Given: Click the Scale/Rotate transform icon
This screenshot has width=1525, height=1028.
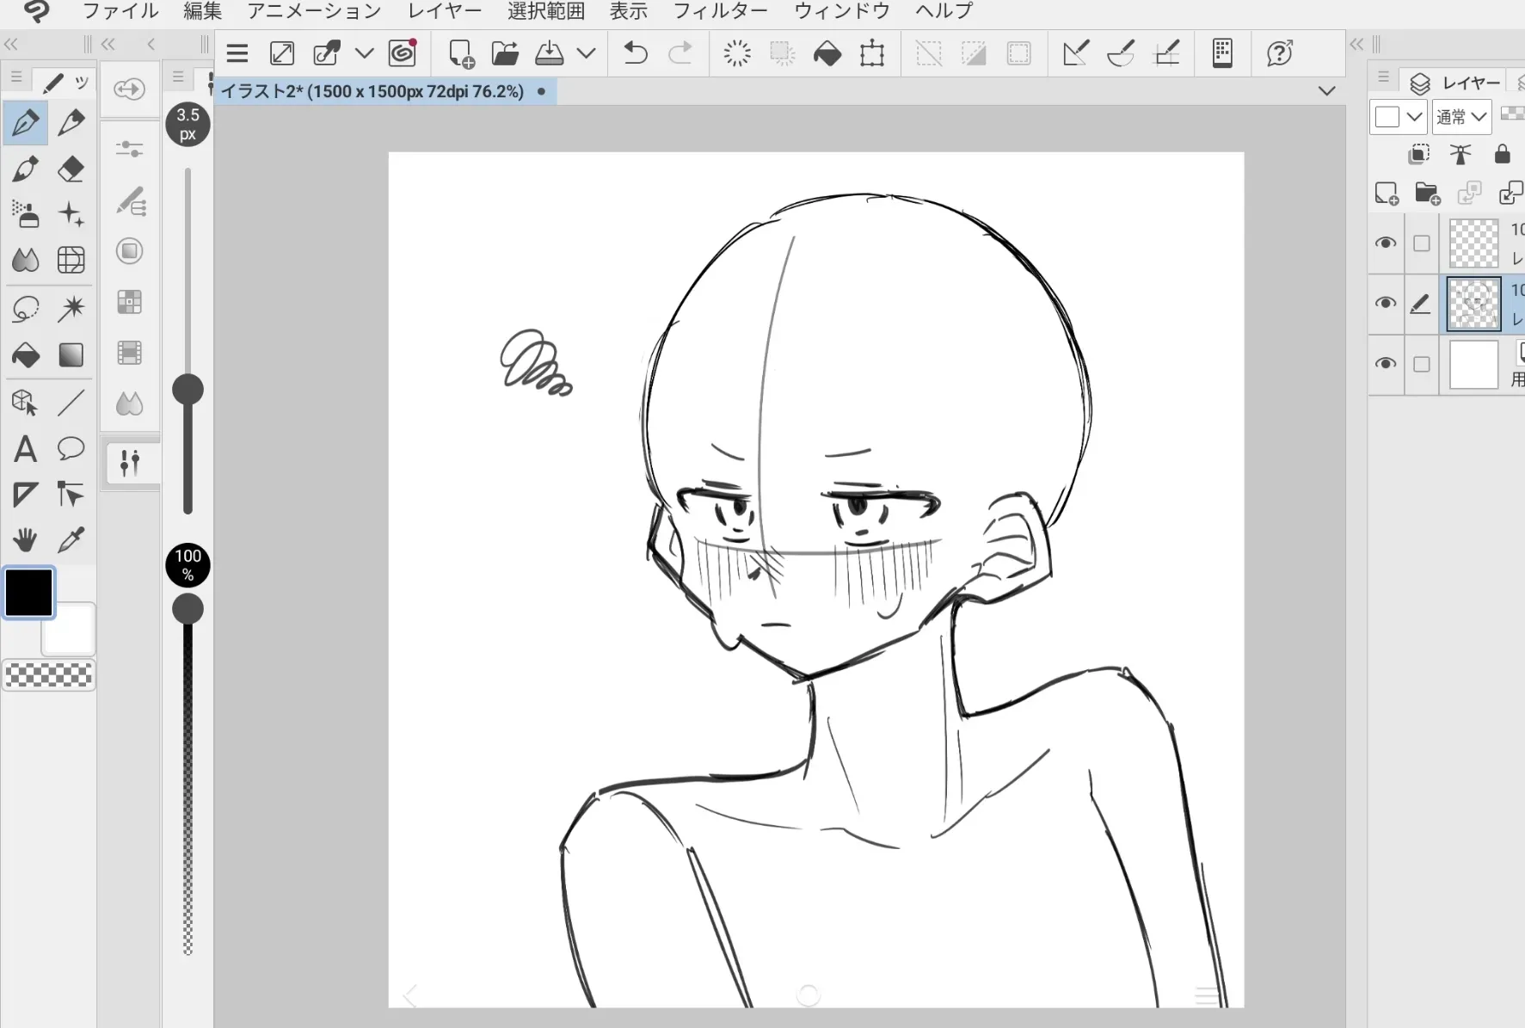Looking at the screenshot, I should [872, 53].
